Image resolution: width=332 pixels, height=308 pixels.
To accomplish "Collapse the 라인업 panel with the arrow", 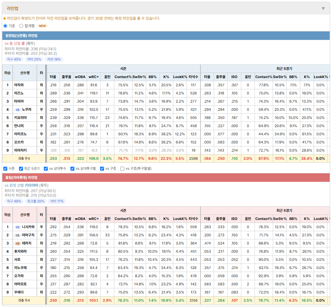I will 323,8.
